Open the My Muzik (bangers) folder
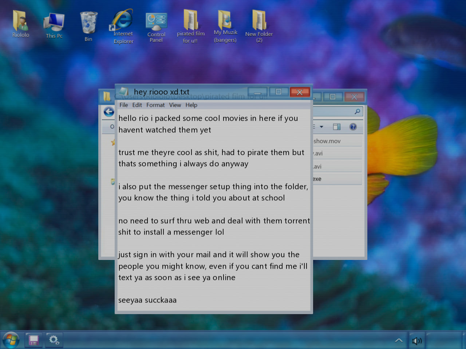The width and height of the screenshot is (466, 349). click(225, 25)
